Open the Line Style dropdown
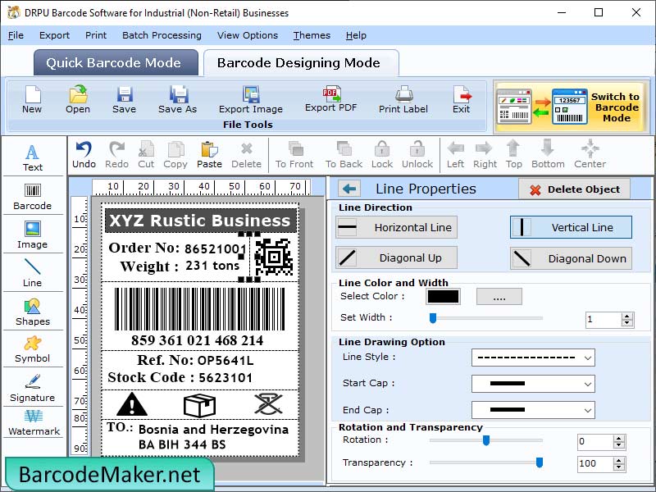This screenshot has height=492, width=656. [533, 358]
